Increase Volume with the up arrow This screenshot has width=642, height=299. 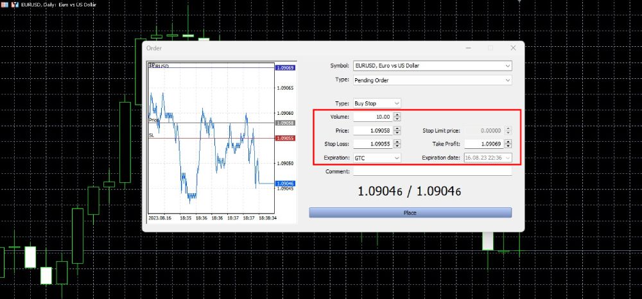(397, 115)
